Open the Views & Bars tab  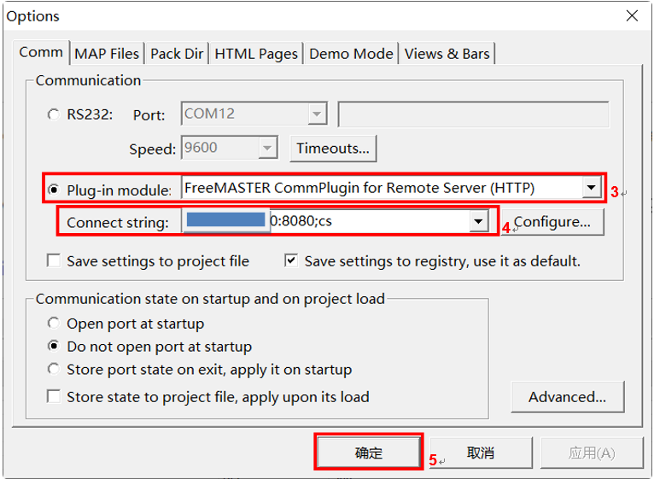coord(447,53)
